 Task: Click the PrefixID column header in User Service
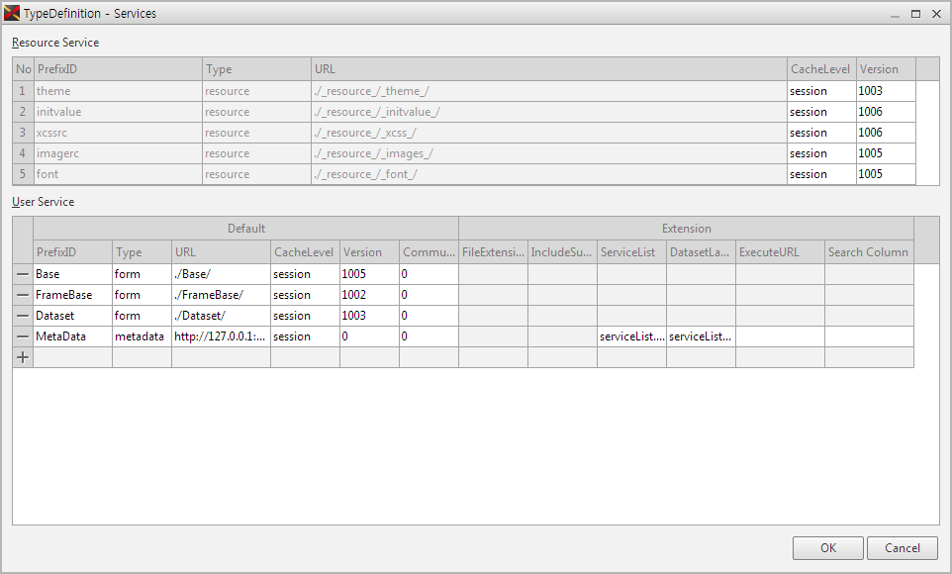click(72, 252)
